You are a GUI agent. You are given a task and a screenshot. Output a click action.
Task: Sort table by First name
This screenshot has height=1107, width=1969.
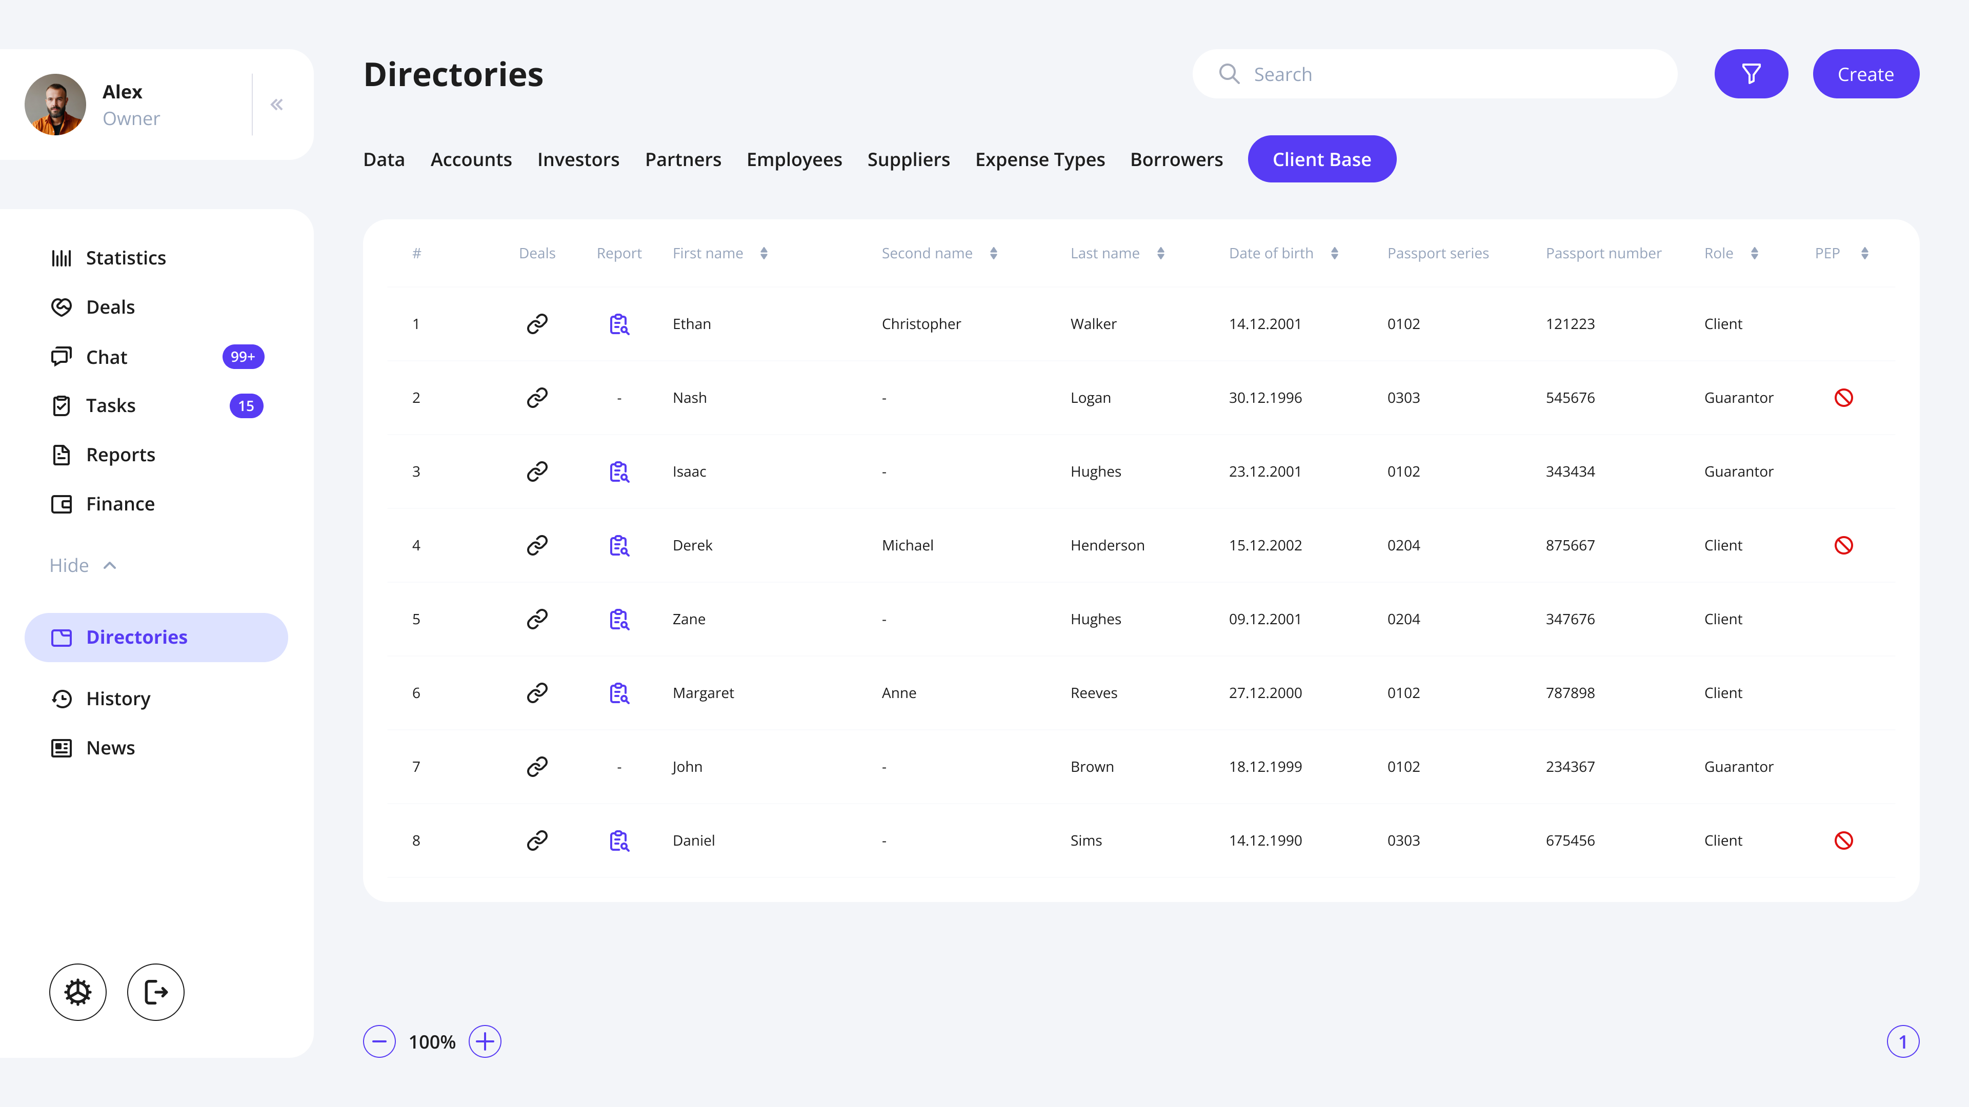click(763, 254)
